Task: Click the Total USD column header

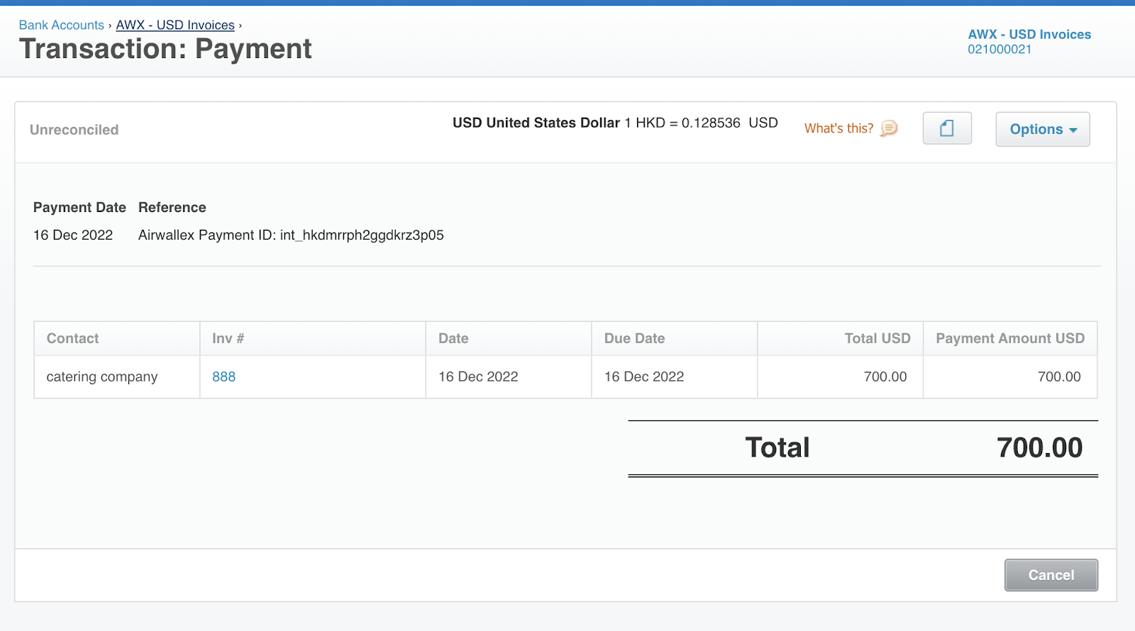Action: [877, 338]
